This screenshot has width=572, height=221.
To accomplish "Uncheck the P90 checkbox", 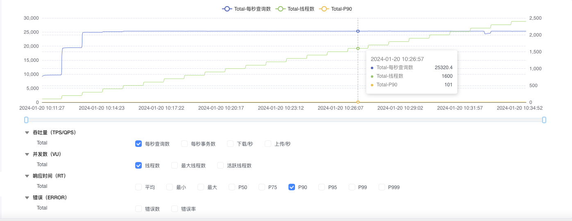I will [292, 187].
